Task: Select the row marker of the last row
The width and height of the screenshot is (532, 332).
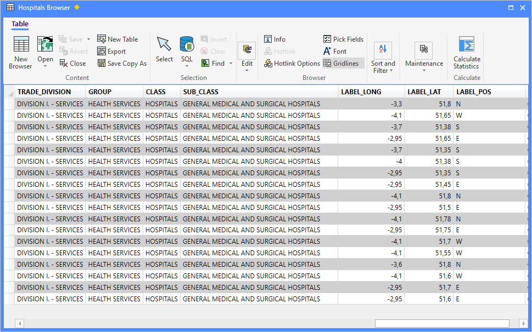Action: pyautogui.click(x=9, y=299)
